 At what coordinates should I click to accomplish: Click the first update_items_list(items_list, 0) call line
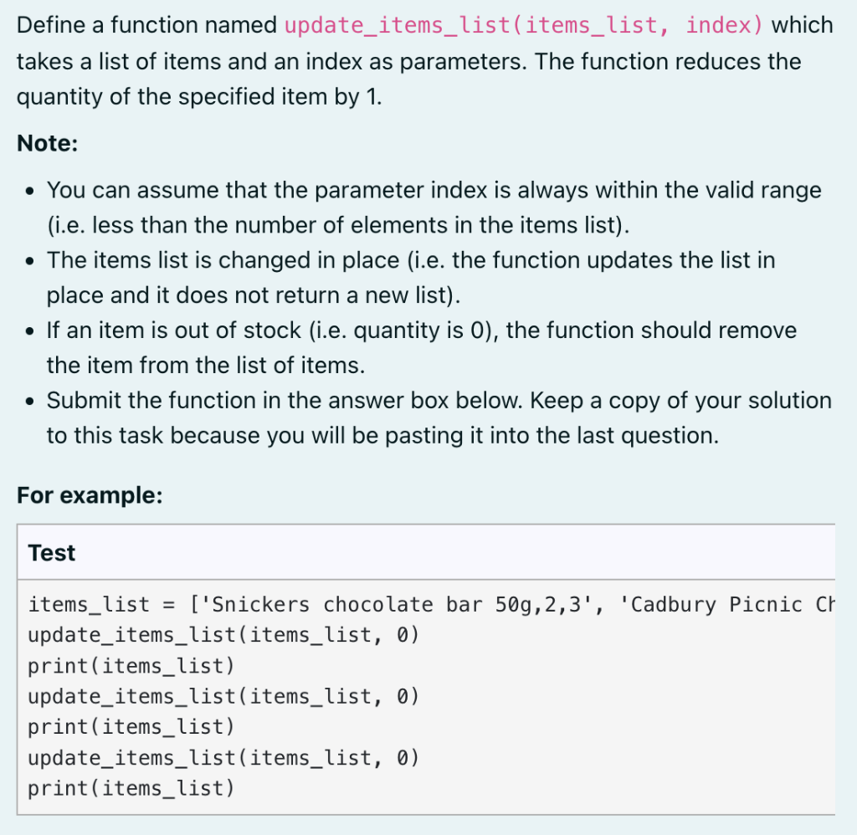(x=223, y=635)
